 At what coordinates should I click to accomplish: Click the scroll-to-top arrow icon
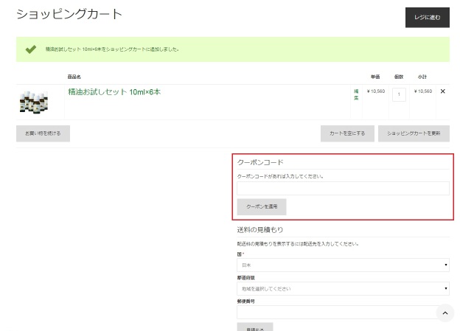[x=445, y=313]
